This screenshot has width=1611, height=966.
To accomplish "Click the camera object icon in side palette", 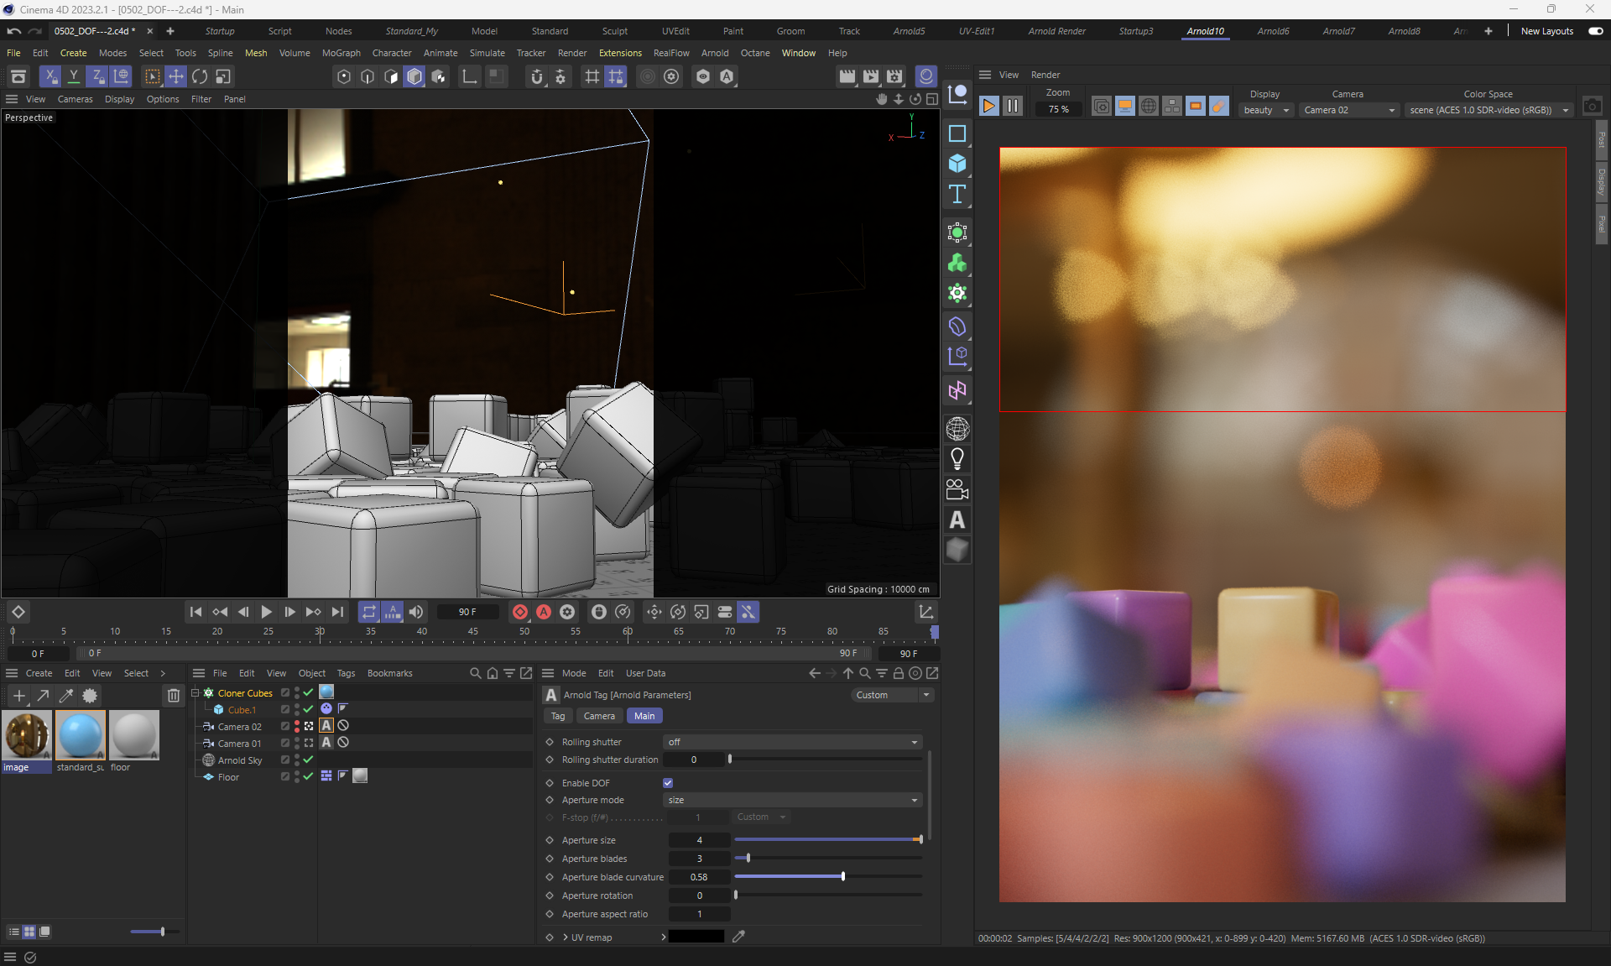I will point(957,489).
